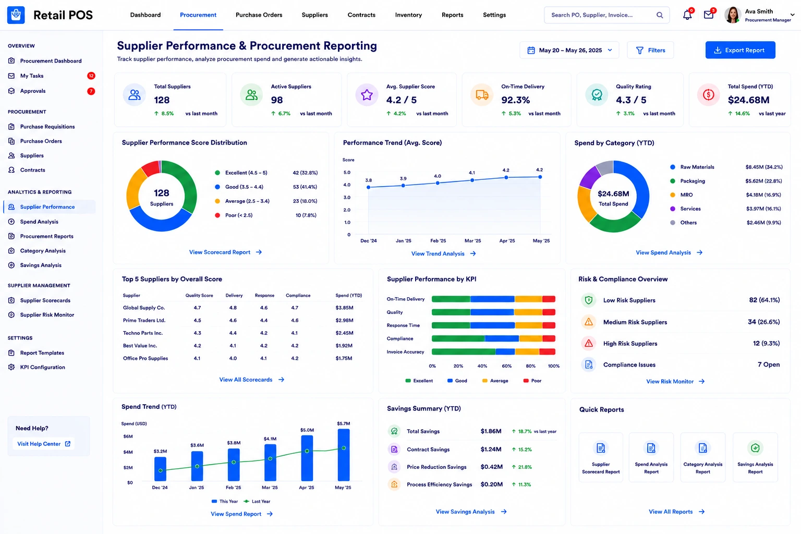Image resolution: width=801 pixels, height=534 pixels.
Task: Click the KPI Configuration gear icon
Action: tap(11, 367)
